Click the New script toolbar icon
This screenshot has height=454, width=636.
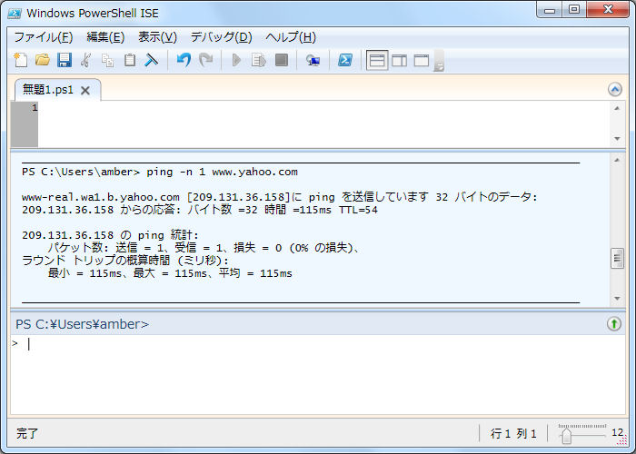point(21,61)
